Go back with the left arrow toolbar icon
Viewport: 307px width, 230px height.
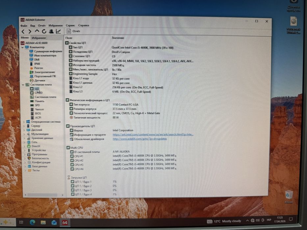(23, 31)
